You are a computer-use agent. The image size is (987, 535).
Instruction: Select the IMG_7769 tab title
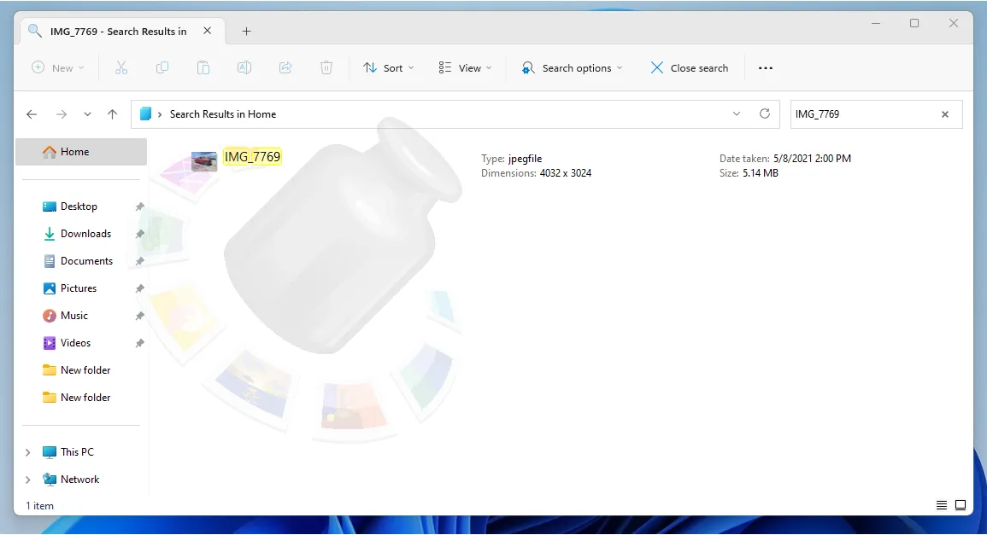coord(118,32)
